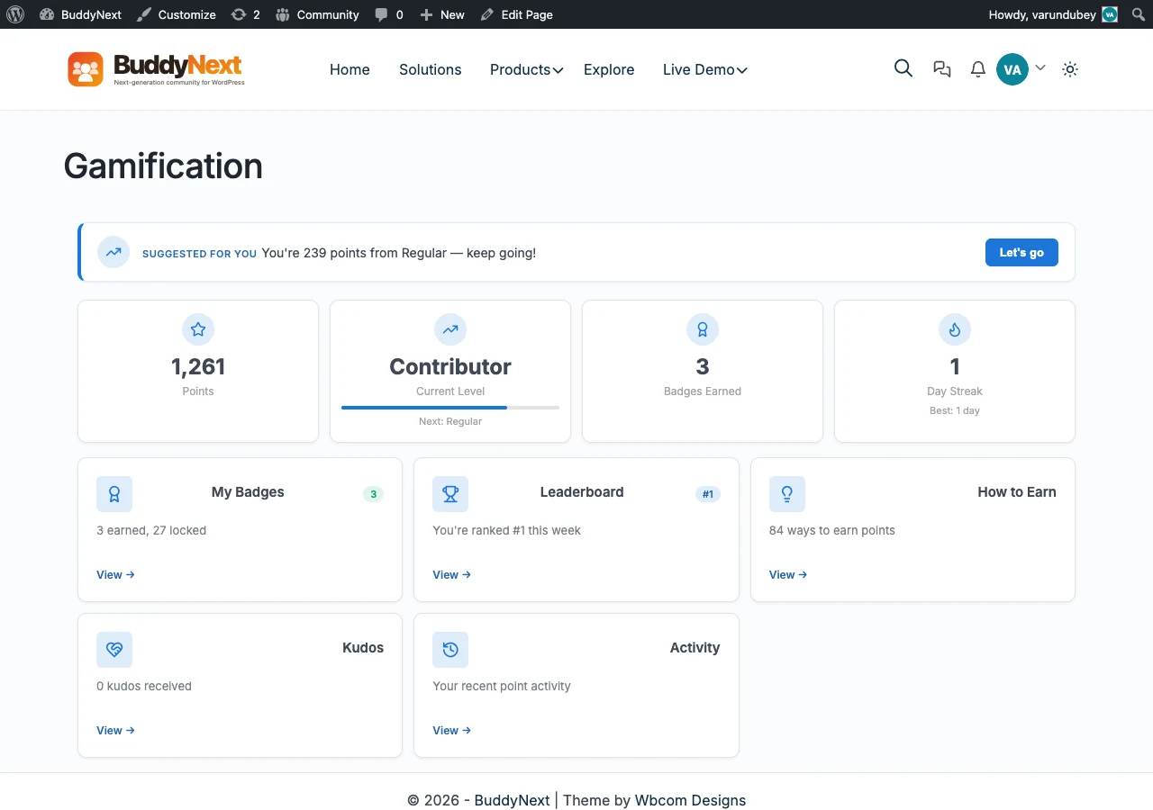Click the Wbcom Designs footer link
This screenshot has height=810, width=1153.
pos(691,800)
